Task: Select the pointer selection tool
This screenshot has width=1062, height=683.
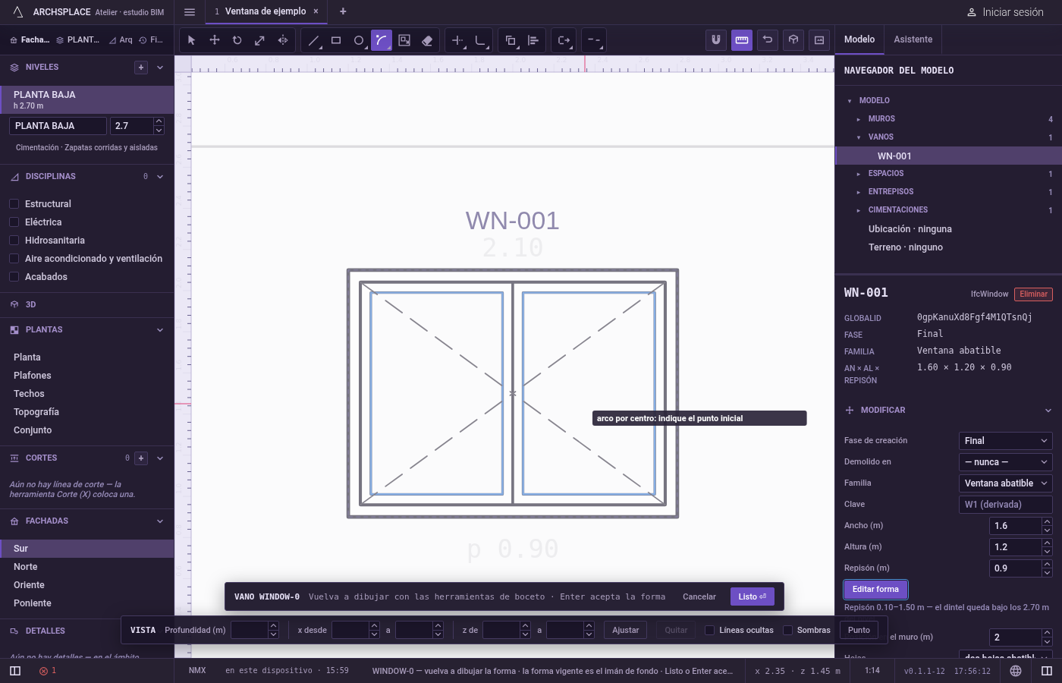Action: tap(191, 40)
